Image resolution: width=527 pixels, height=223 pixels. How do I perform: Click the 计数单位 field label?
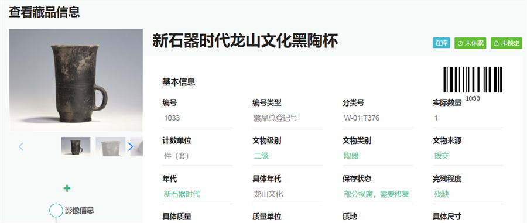177,140
